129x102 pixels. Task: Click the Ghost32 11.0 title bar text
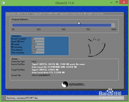coord(64,3)
